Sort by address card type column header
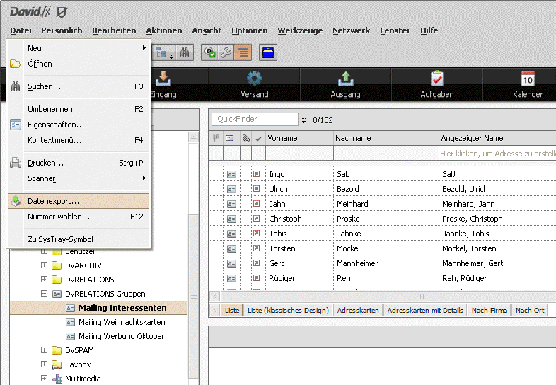 [x=230, y=138]
